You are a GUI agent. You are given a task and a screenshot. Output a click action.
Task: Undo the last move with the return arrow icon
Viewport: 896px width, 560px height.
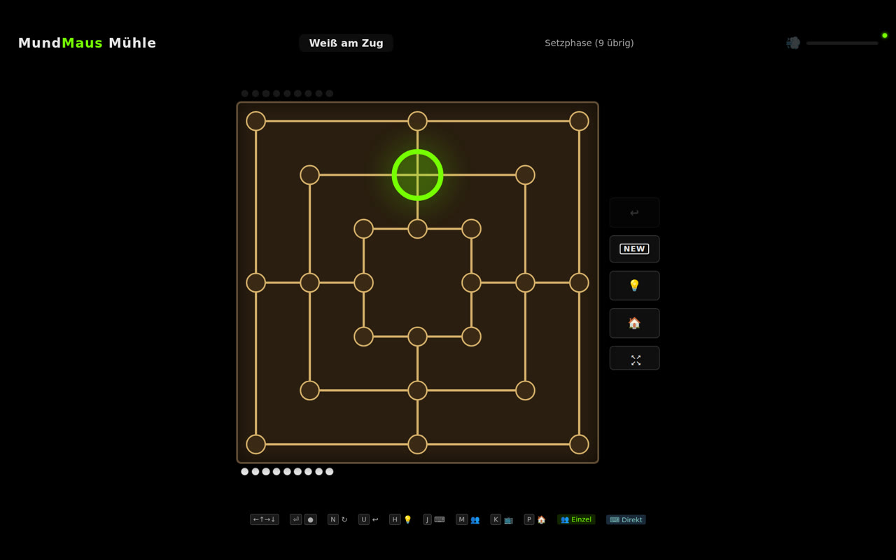coord(634,212)
